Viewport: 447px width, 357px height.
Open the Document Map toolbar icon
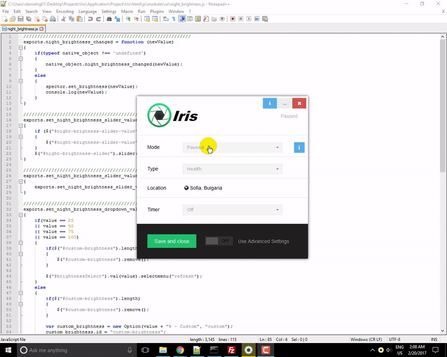tap(198, 19)
